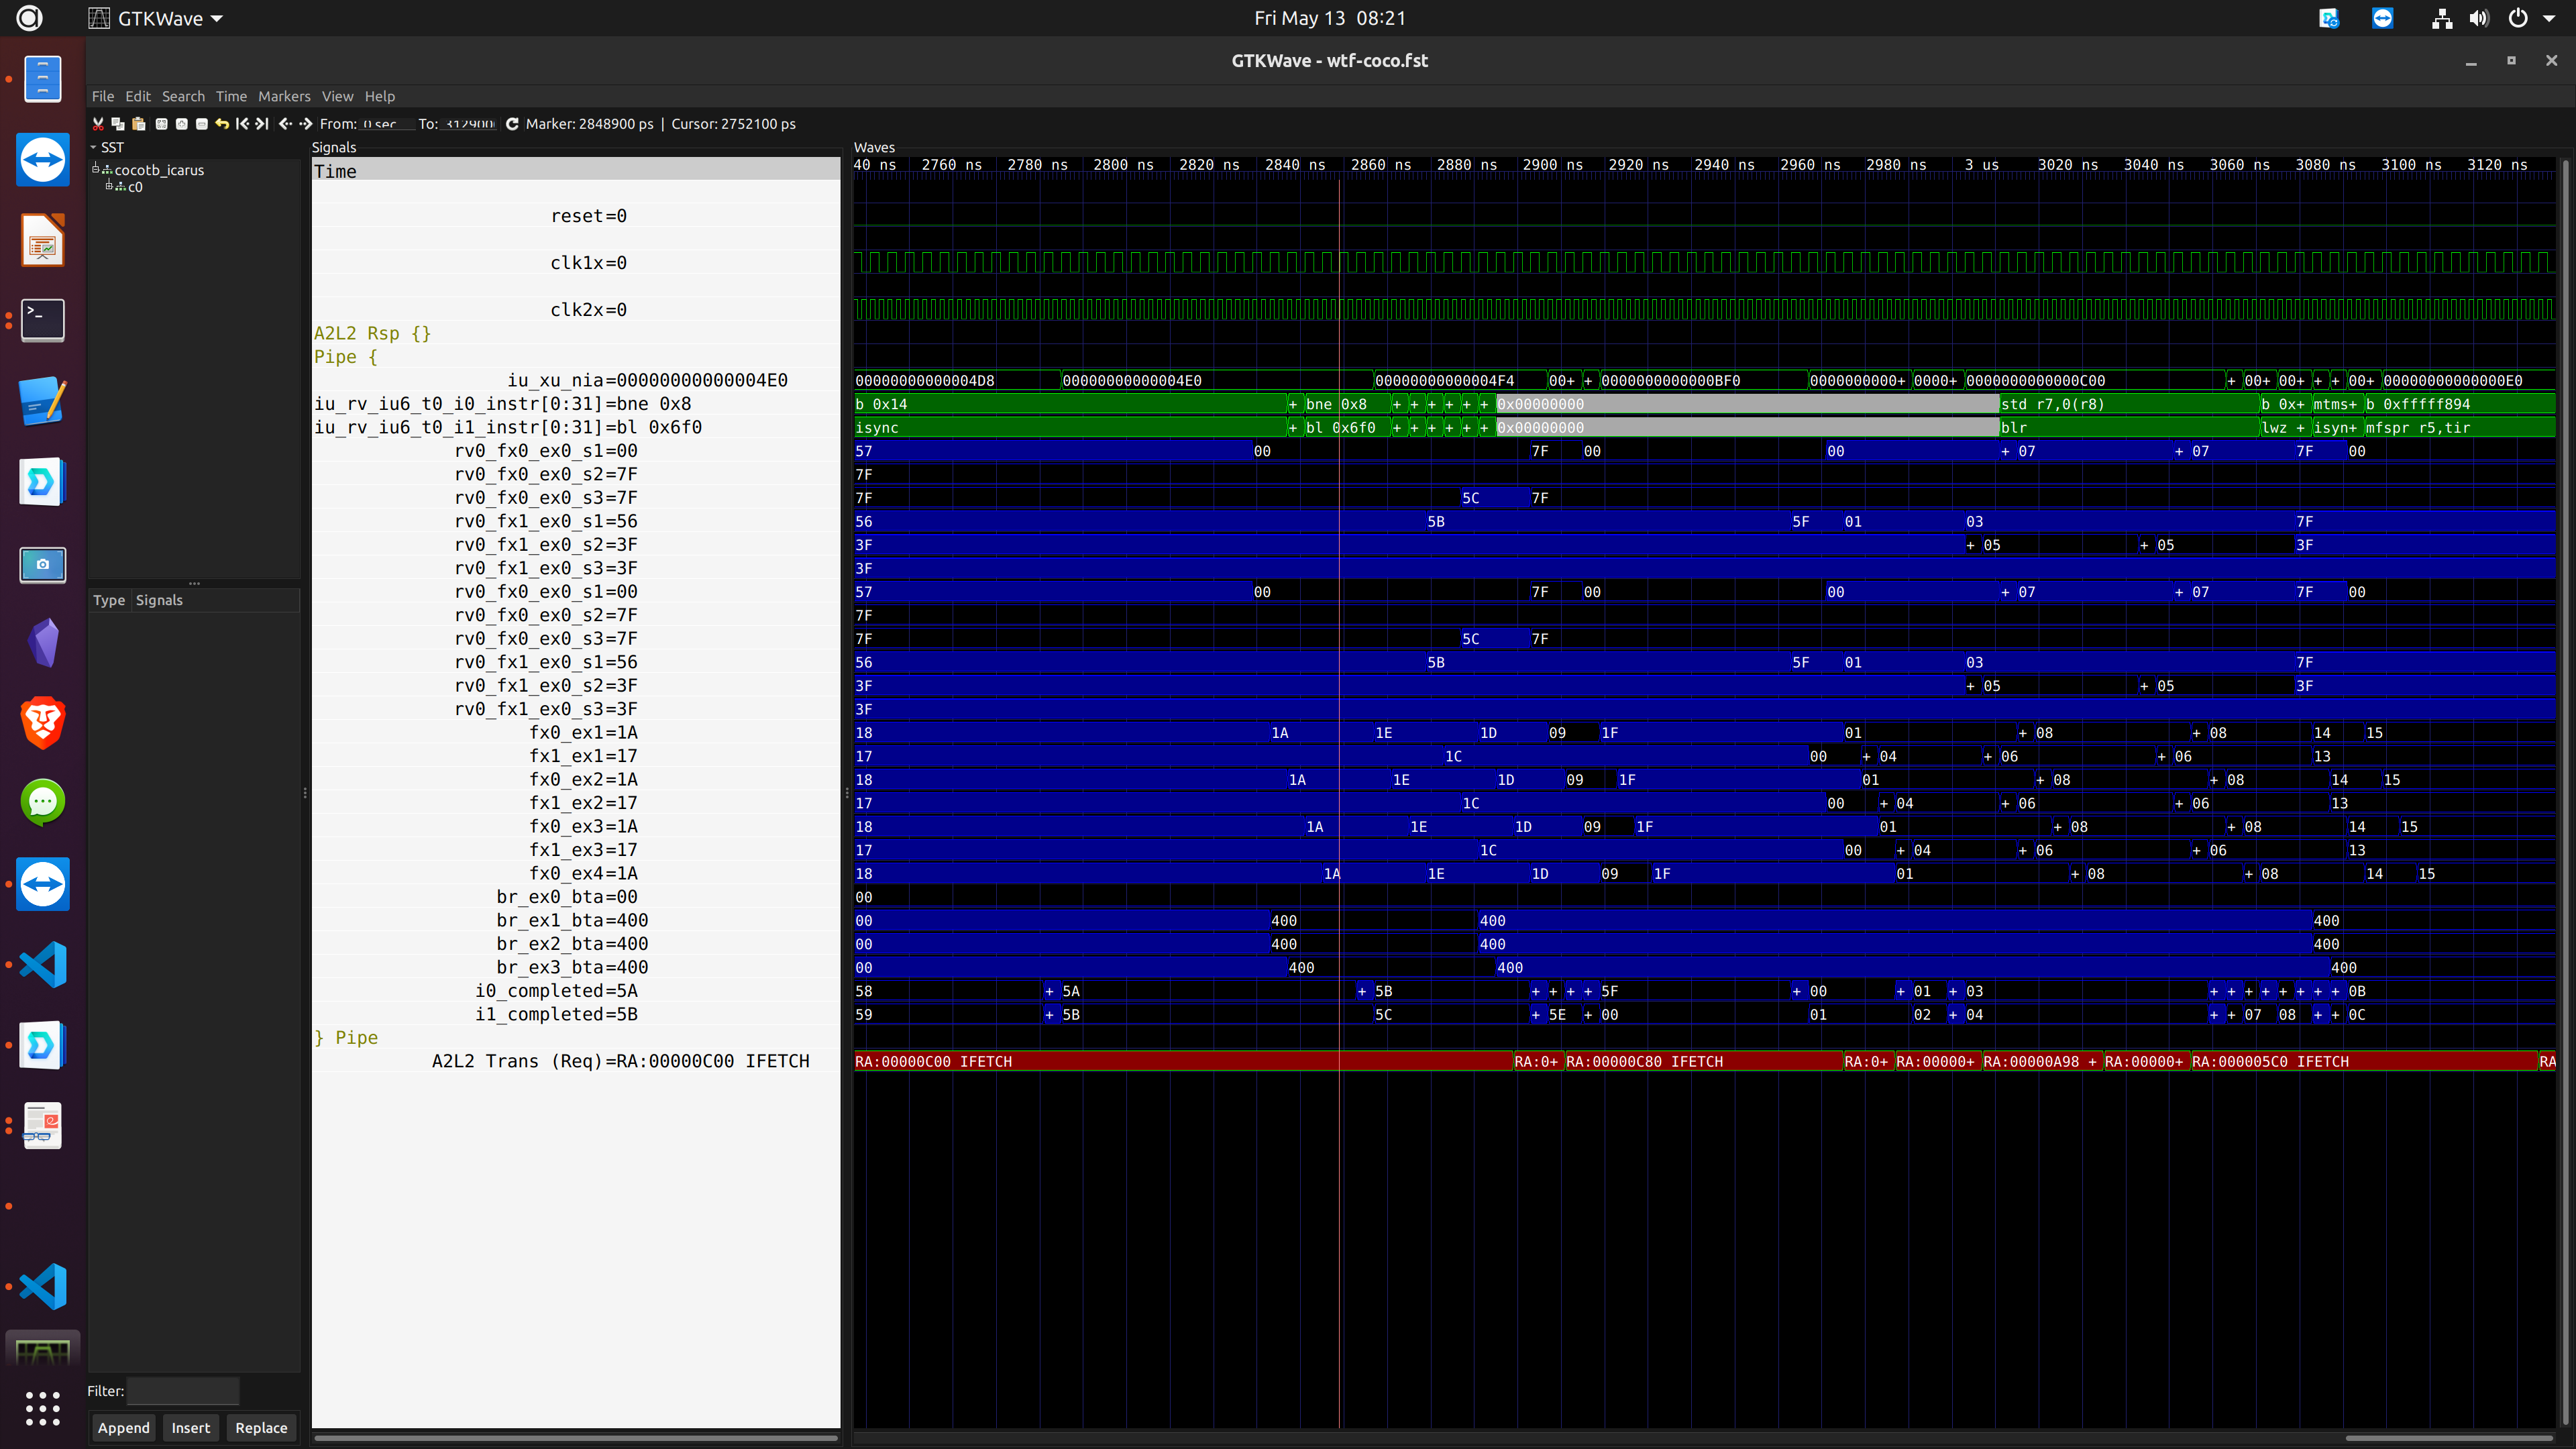The height and width of the screenshot is (1449, 2576).
Task: Click the Cut traces scissors icon
Action: coord(98,124)
